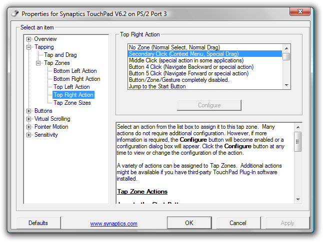Viewport: 323px width, 242px height.
Task: Choose Secondary Click (Context Menu) action
Action: coord(205,54)
